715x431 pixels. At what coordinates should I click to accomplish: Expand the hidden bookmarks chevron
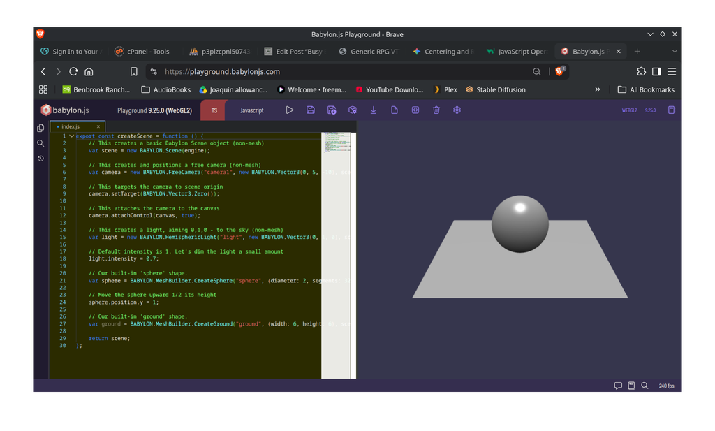[598, 89]
